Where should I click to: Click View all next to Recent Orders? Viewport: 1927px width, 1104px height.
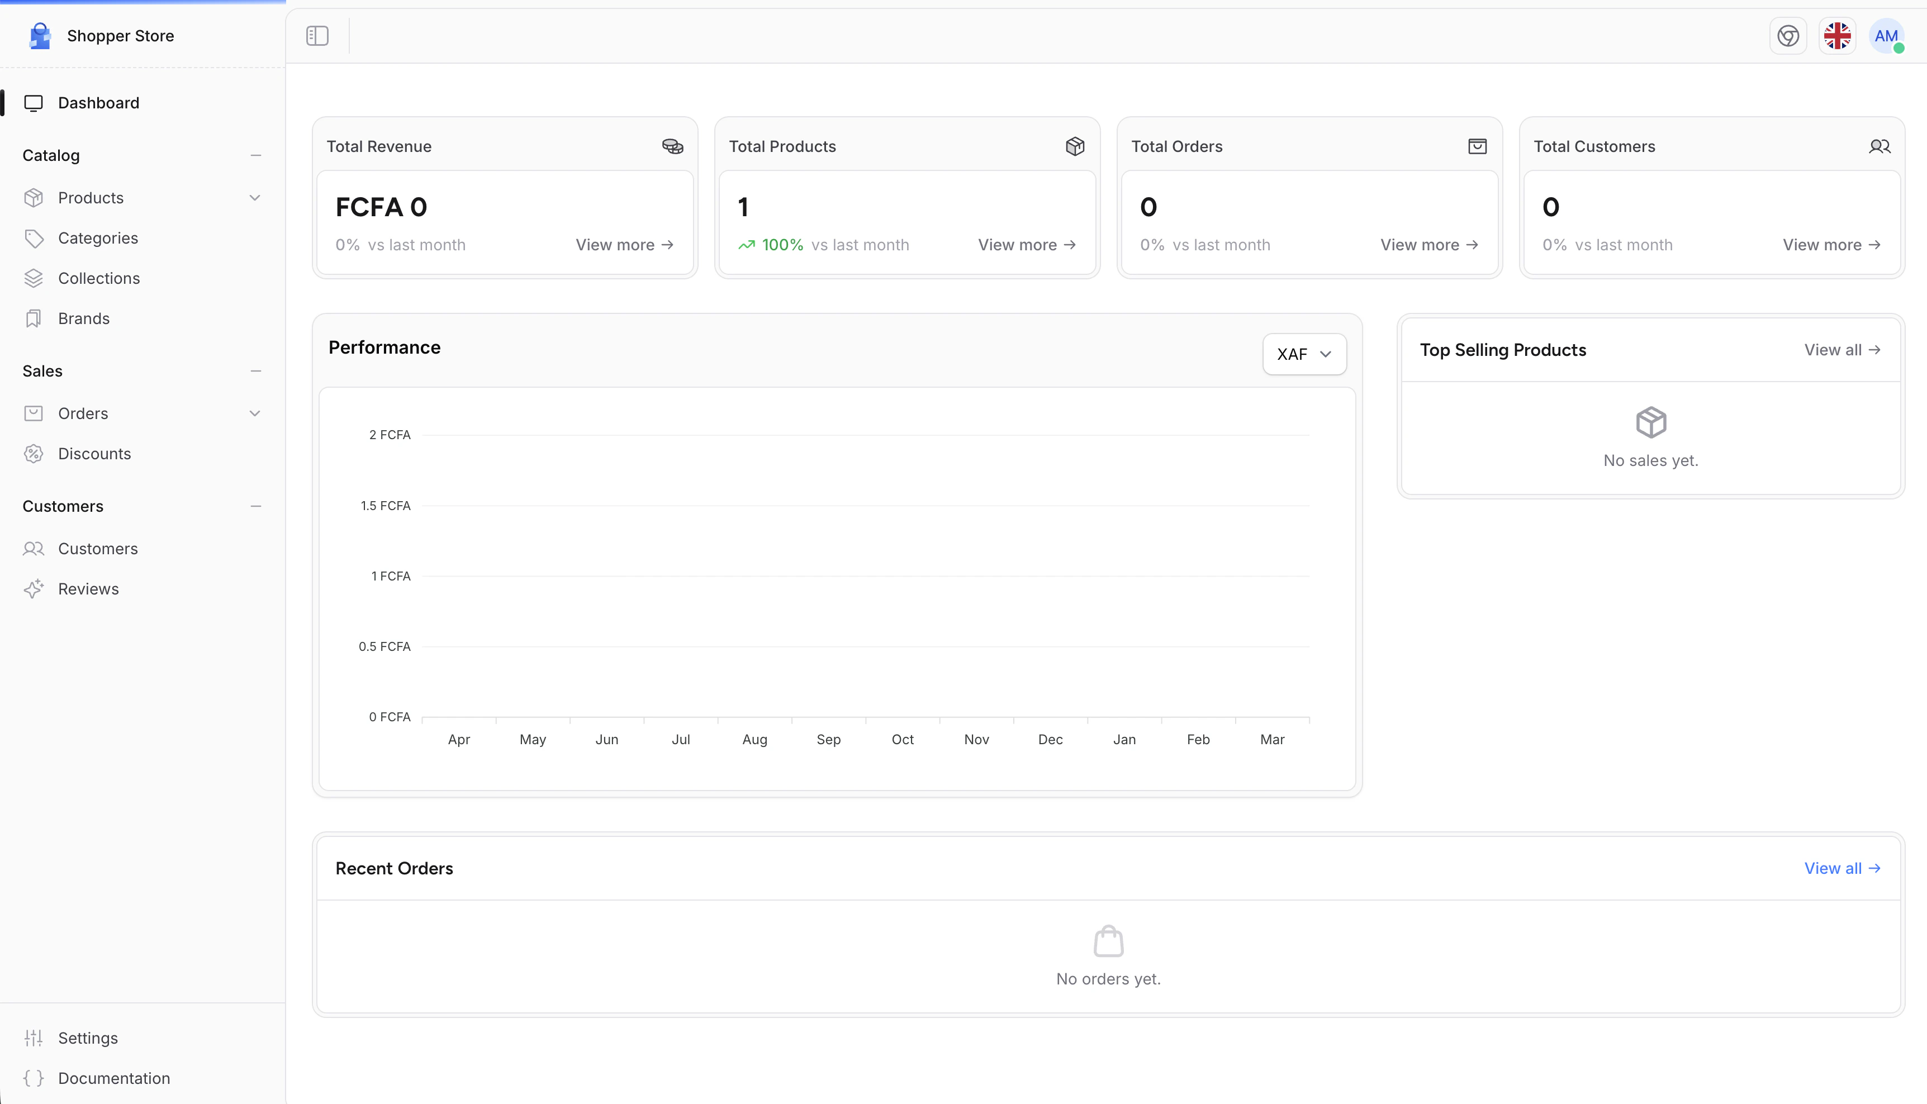point(1842,868)
